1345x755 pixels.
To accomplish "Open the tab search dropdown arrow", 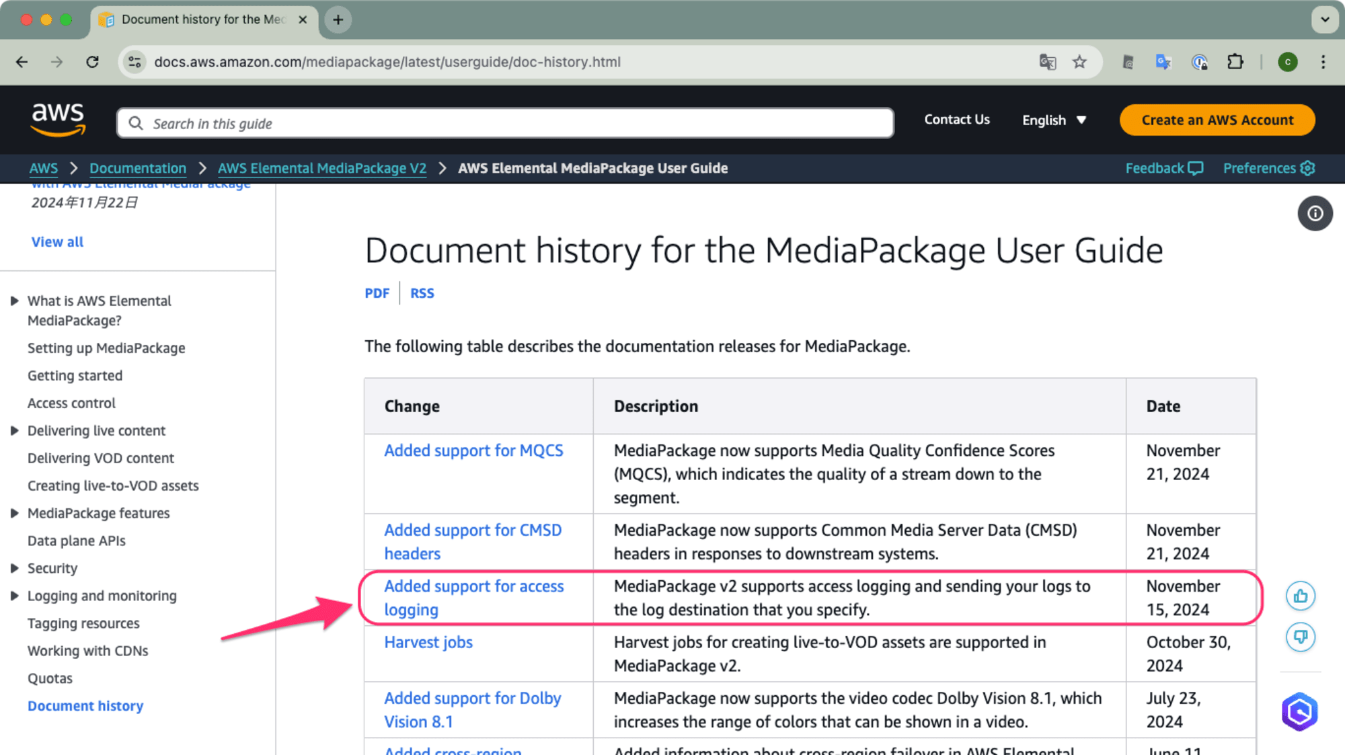I will [x=1325, y=19].
